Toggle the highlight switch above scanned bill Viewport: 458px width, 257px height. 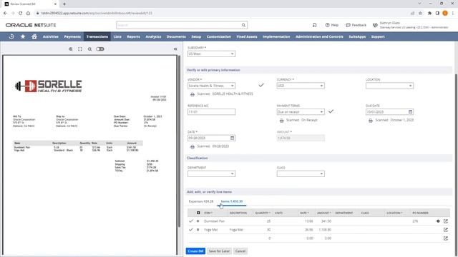tap(100, 49)
